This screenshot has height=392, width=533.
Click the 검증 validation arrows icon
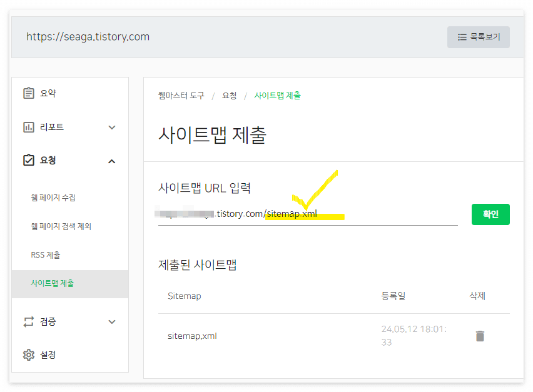[x=28, y=321]
